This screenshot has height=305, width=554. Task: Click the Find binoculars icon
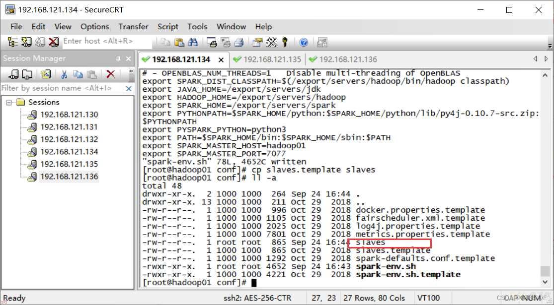pyautogui.click(x=193, y=42)
